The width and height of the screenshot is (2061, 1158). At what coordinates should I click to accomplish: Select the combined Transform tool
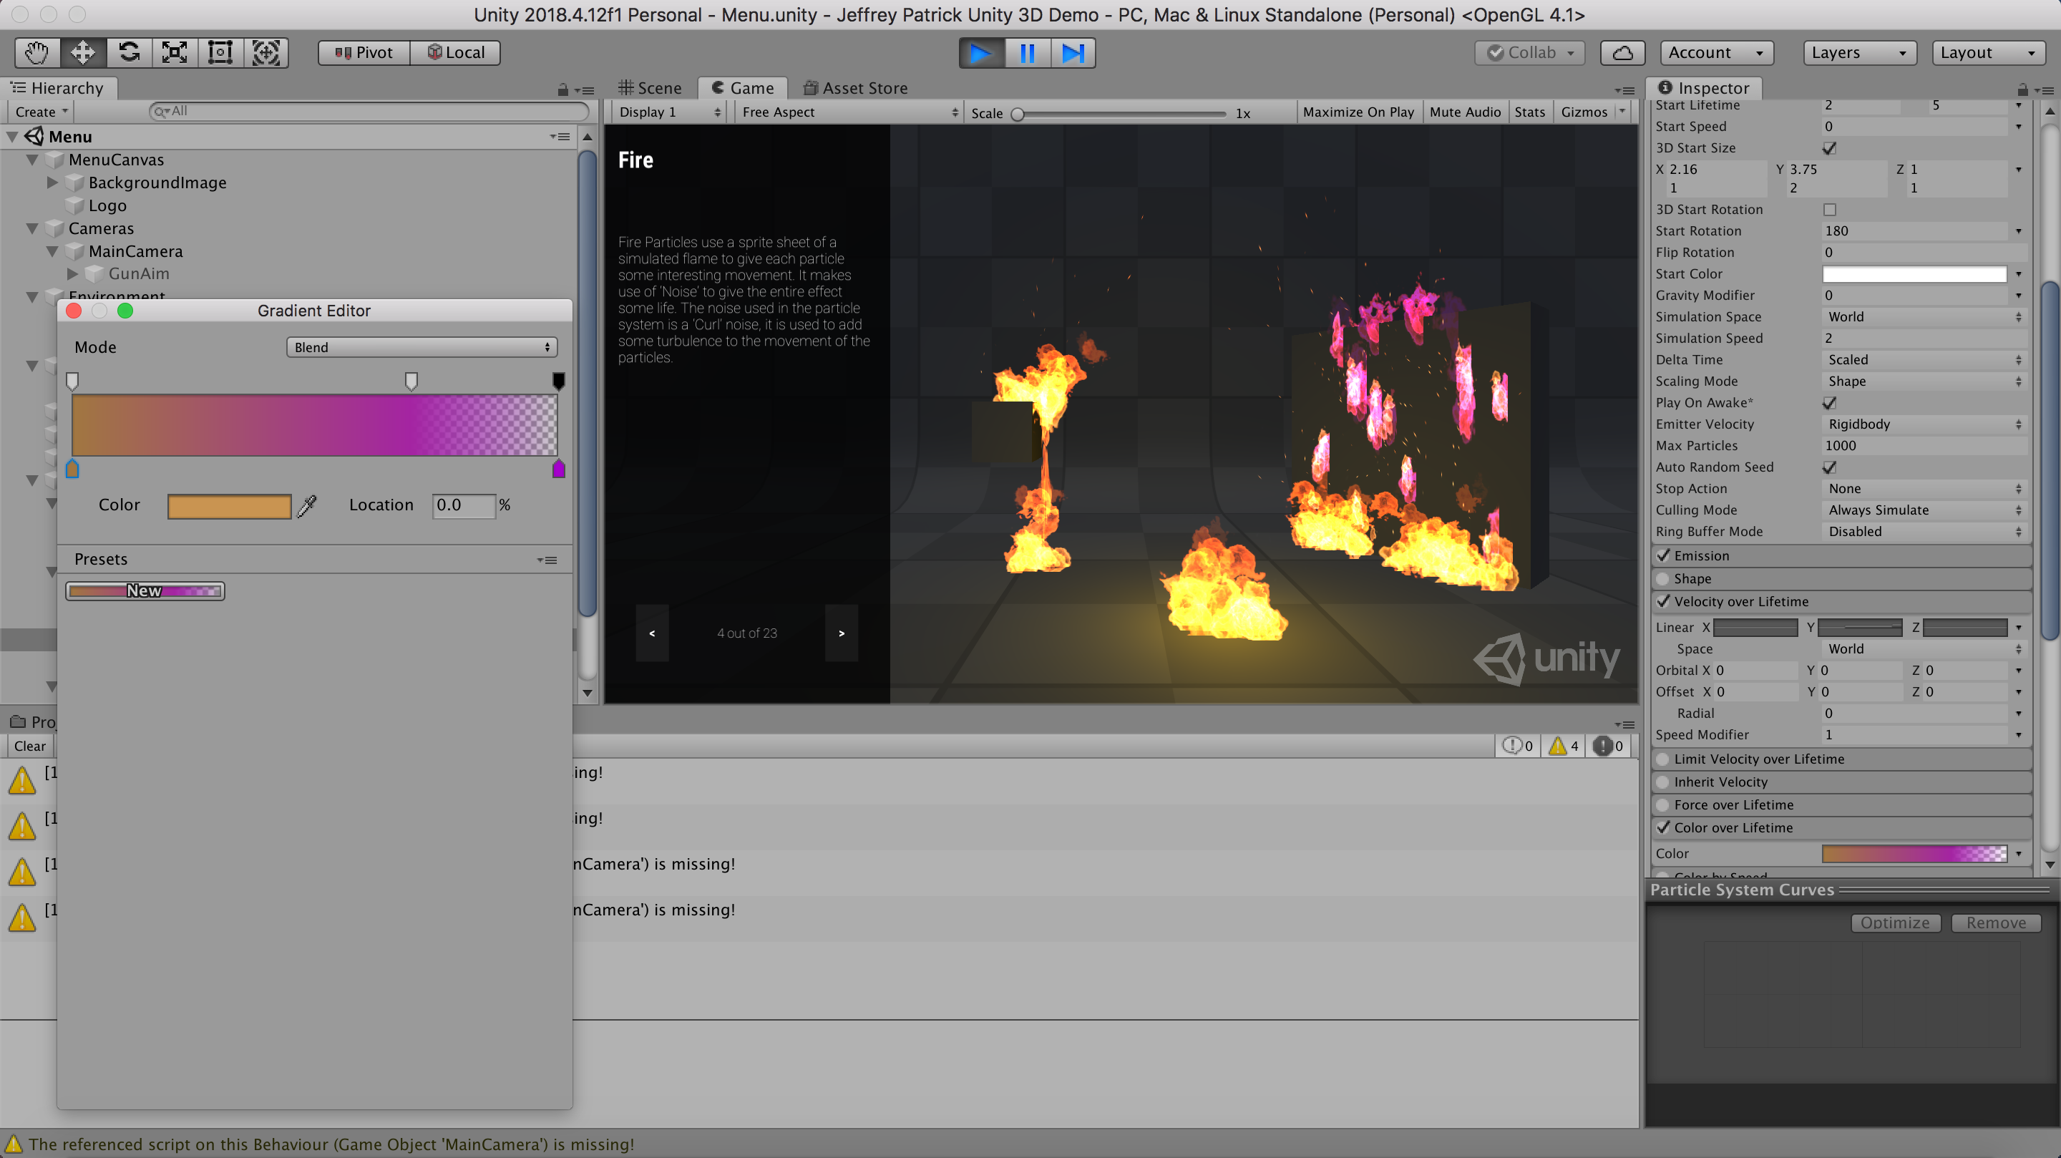tap(265, 53)
